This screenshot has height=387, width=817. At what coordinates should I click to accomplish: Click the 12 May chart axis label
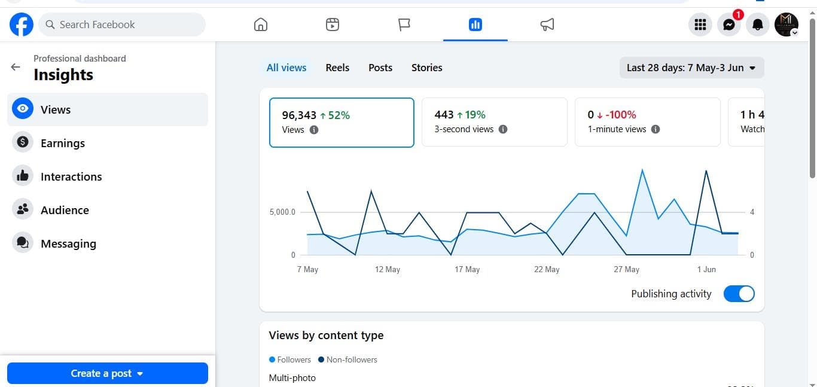pos(388,270)
